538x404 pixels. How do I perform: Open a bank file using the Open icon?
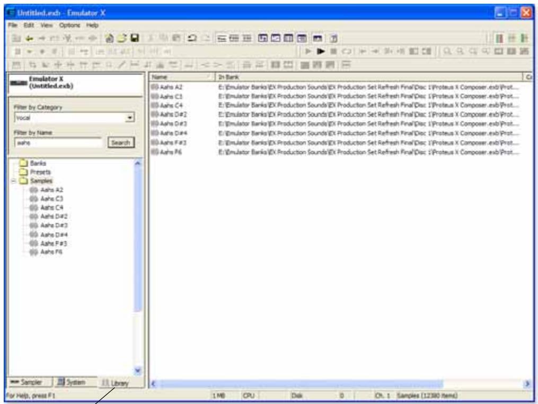click(x=121, y=37)
